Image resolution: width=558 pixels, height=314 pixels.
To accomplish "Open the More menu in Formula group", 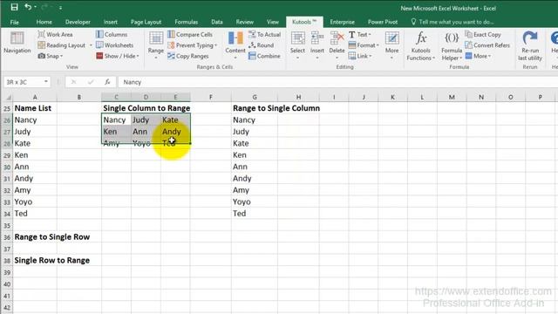I will (x=479, y=56).
